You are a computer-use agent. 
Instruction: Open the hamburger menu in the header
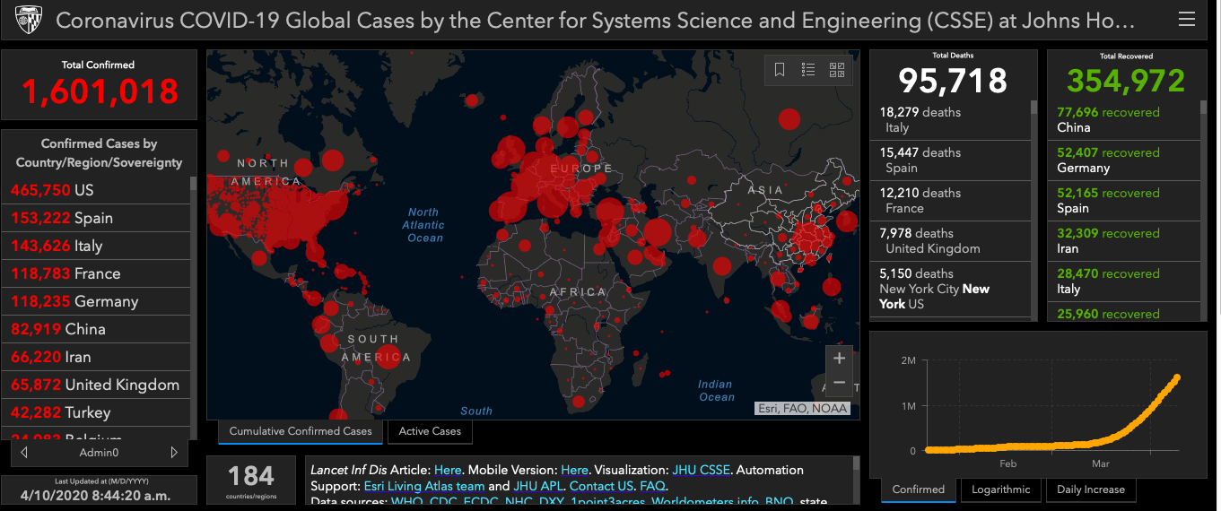(1186, 19)
